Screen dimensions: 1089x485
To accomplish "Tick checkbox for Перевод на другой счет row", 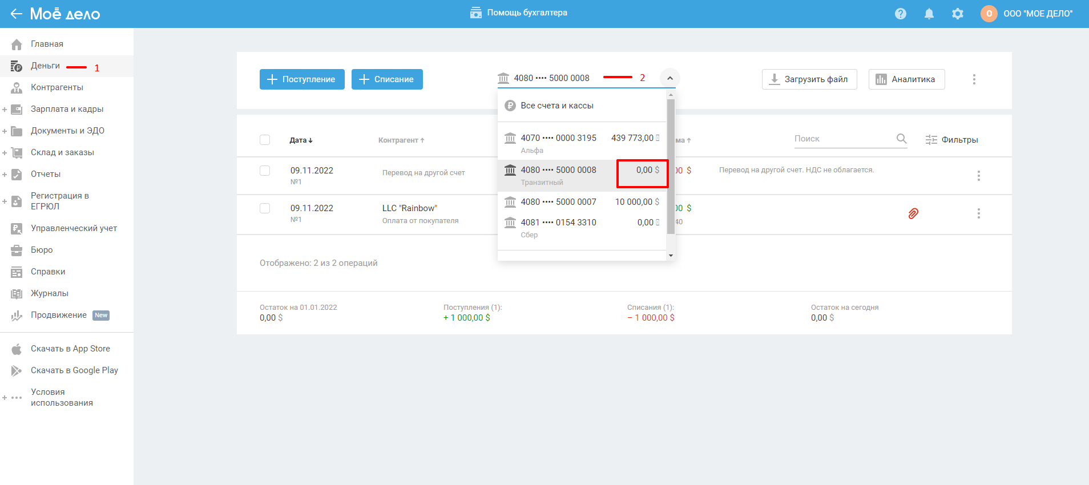I will point(265,171).
